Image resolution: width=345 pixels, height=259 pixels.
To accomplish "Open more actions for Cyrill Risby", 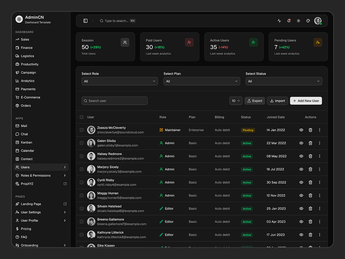I will point(320,182).
